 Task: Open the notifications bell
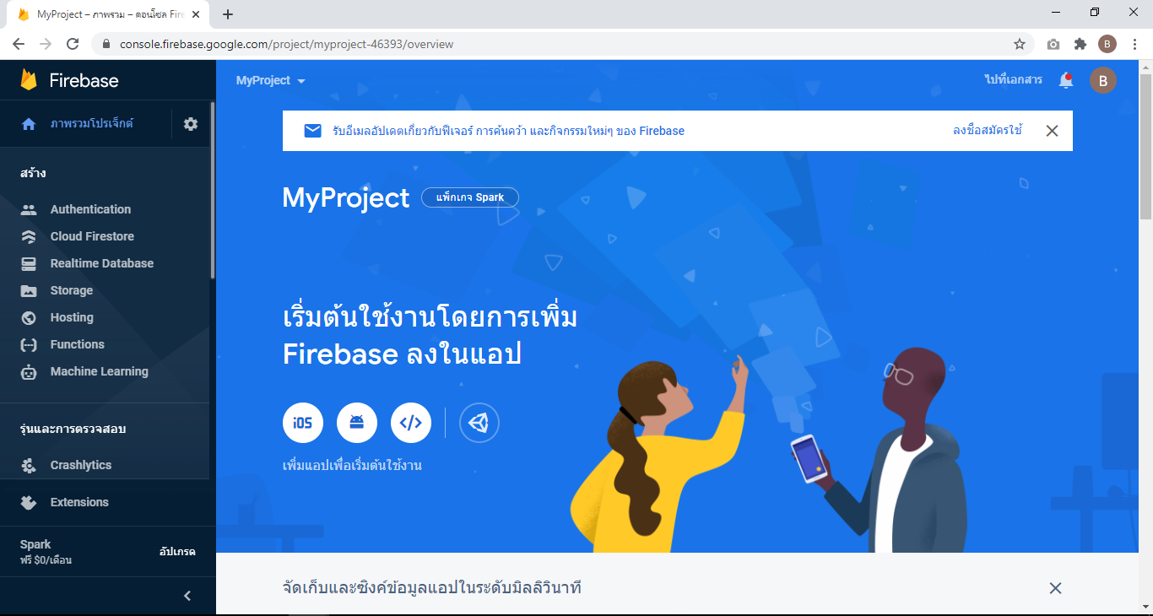1066,80
